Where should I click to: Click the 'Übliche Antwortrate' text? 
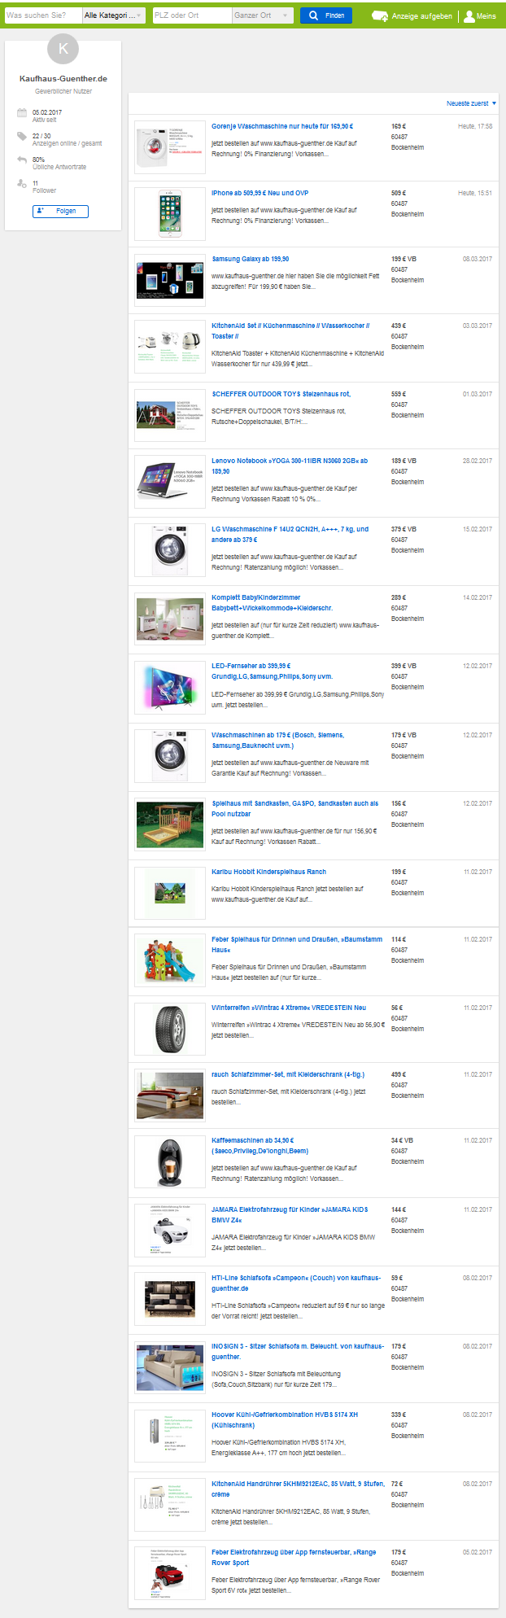coord(59,167)
